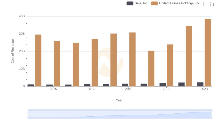Click the United Airlines 2014 bar
Screen dimensions: 217x125
[x=38, y=60]
